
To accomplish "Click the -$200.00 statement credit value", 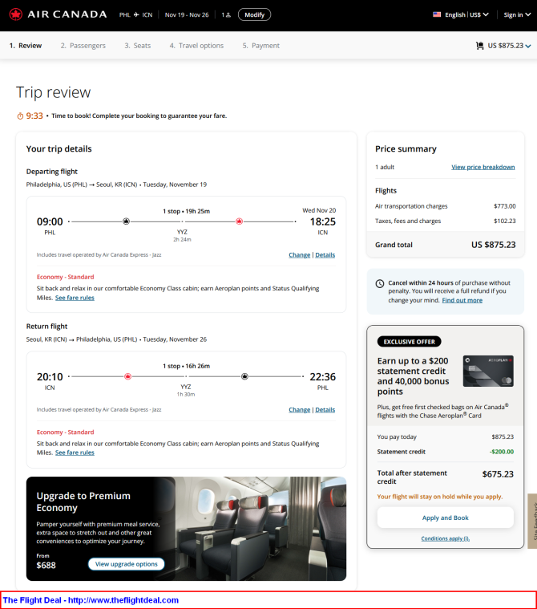I will pyautogui.click(x=501, y=452).
